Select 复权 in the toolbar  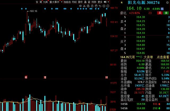(80, 2)
